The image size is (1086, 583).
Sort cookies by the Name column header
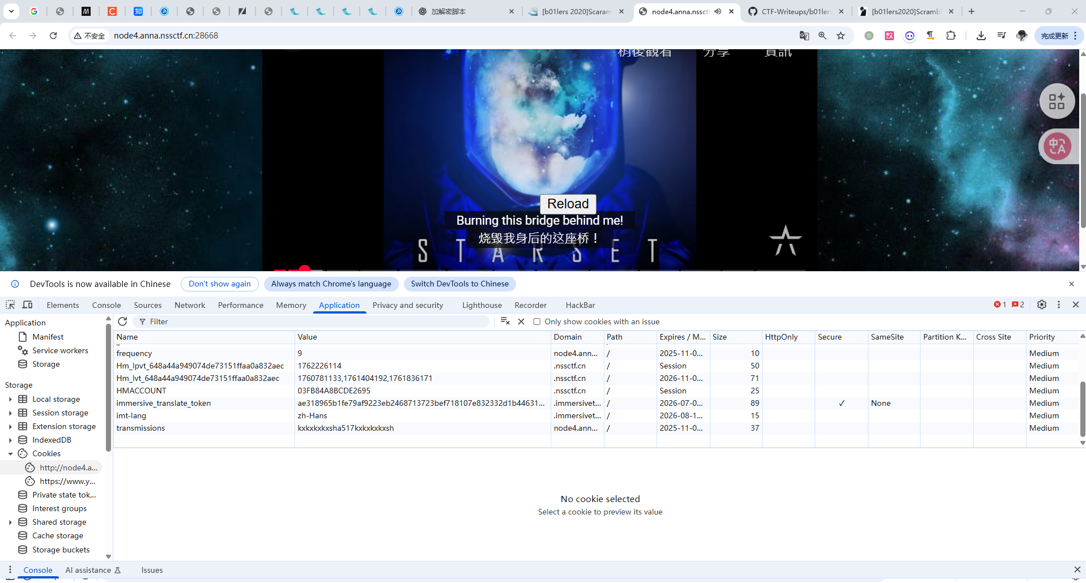tap(204, 337)
